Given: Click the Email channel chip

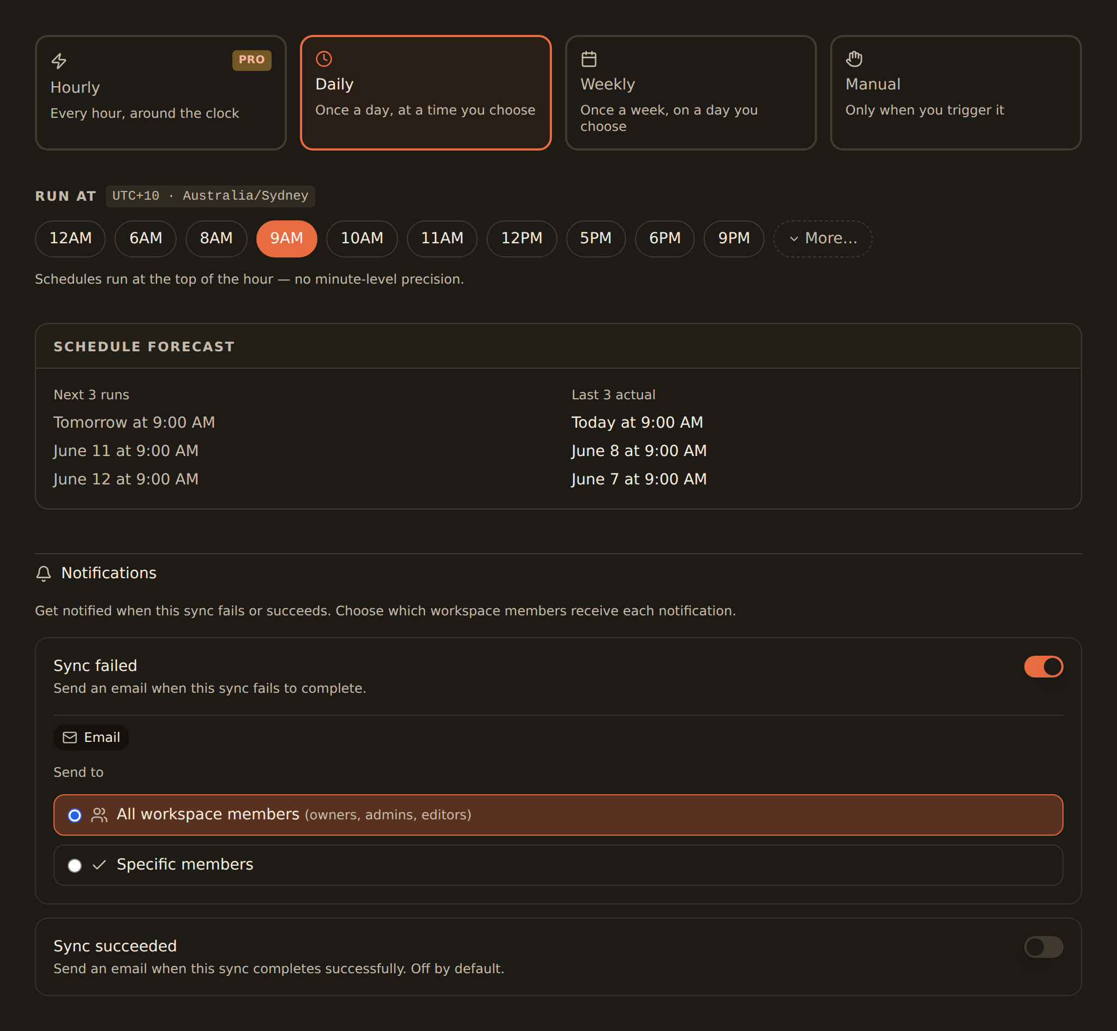Looking at the screenshot, I should 91,738.
